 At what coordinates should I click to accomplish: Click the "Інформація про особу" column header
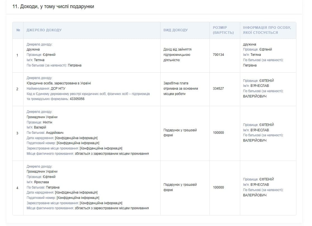[x=267, y=30]
